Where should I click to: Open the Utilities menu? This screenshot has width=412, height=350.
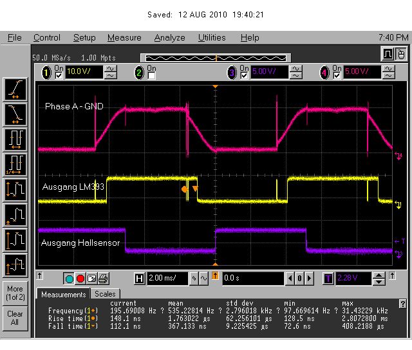[x=212, y=38]
